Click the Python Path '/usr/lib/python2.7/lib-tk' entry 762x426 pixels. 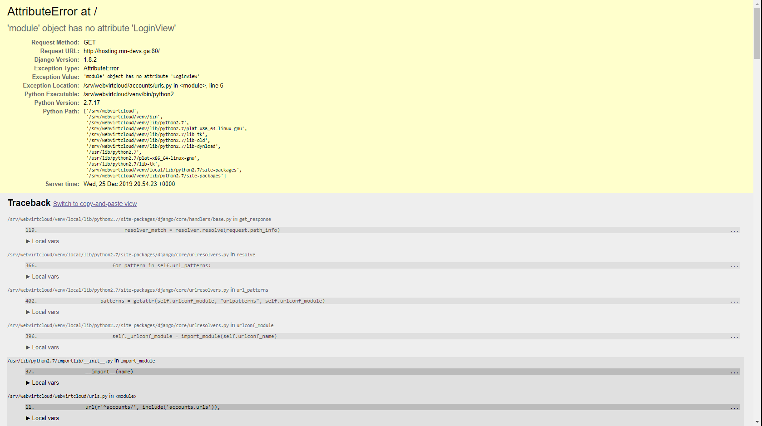coord(123,164)
